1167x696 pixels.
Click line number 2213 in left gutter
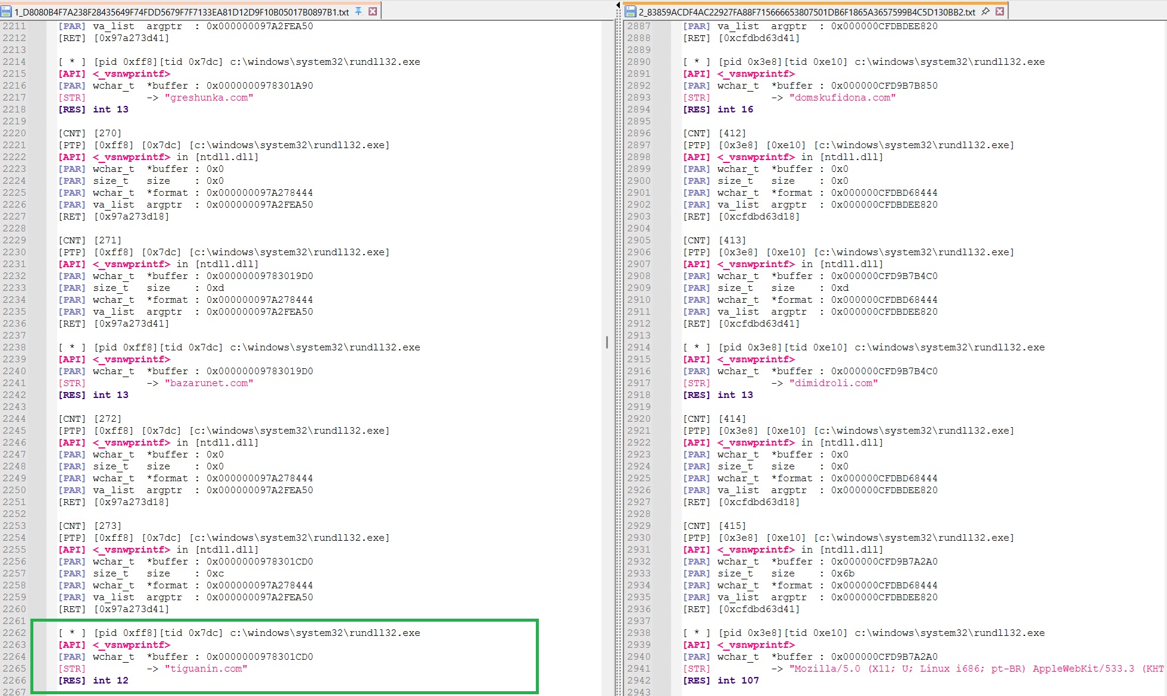pos(14,50)
